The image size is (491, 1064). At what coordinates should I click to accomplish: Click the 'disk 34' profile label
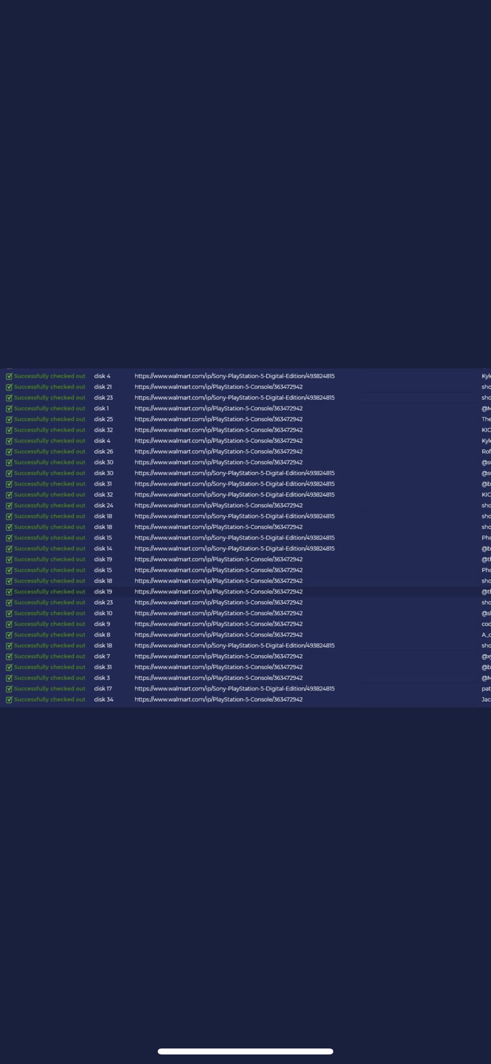[104, 700]
